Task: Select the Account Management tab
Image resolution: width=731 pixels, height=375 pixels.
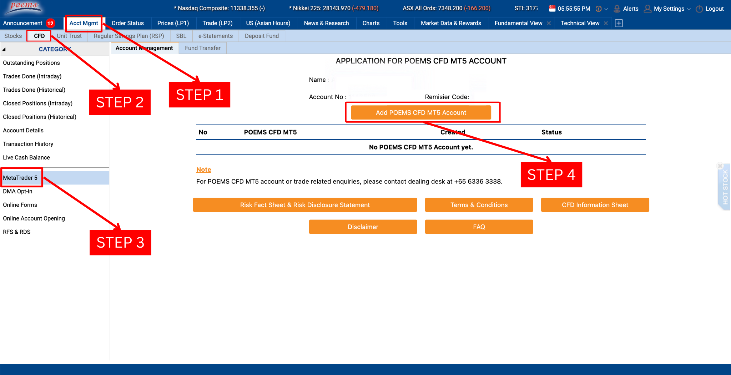Action: point(144,48)
